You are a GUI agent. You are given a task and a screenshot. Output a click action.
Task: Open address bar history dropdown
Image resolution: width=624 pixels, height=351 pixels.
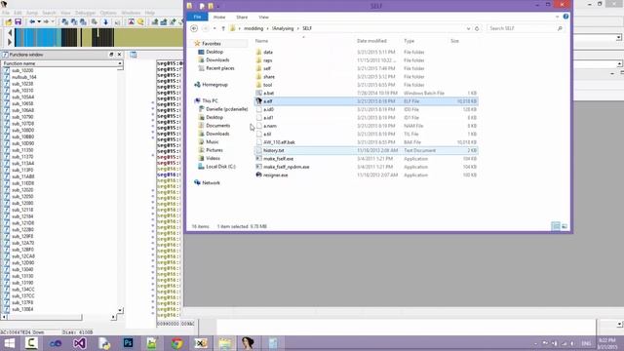point(468,28)
